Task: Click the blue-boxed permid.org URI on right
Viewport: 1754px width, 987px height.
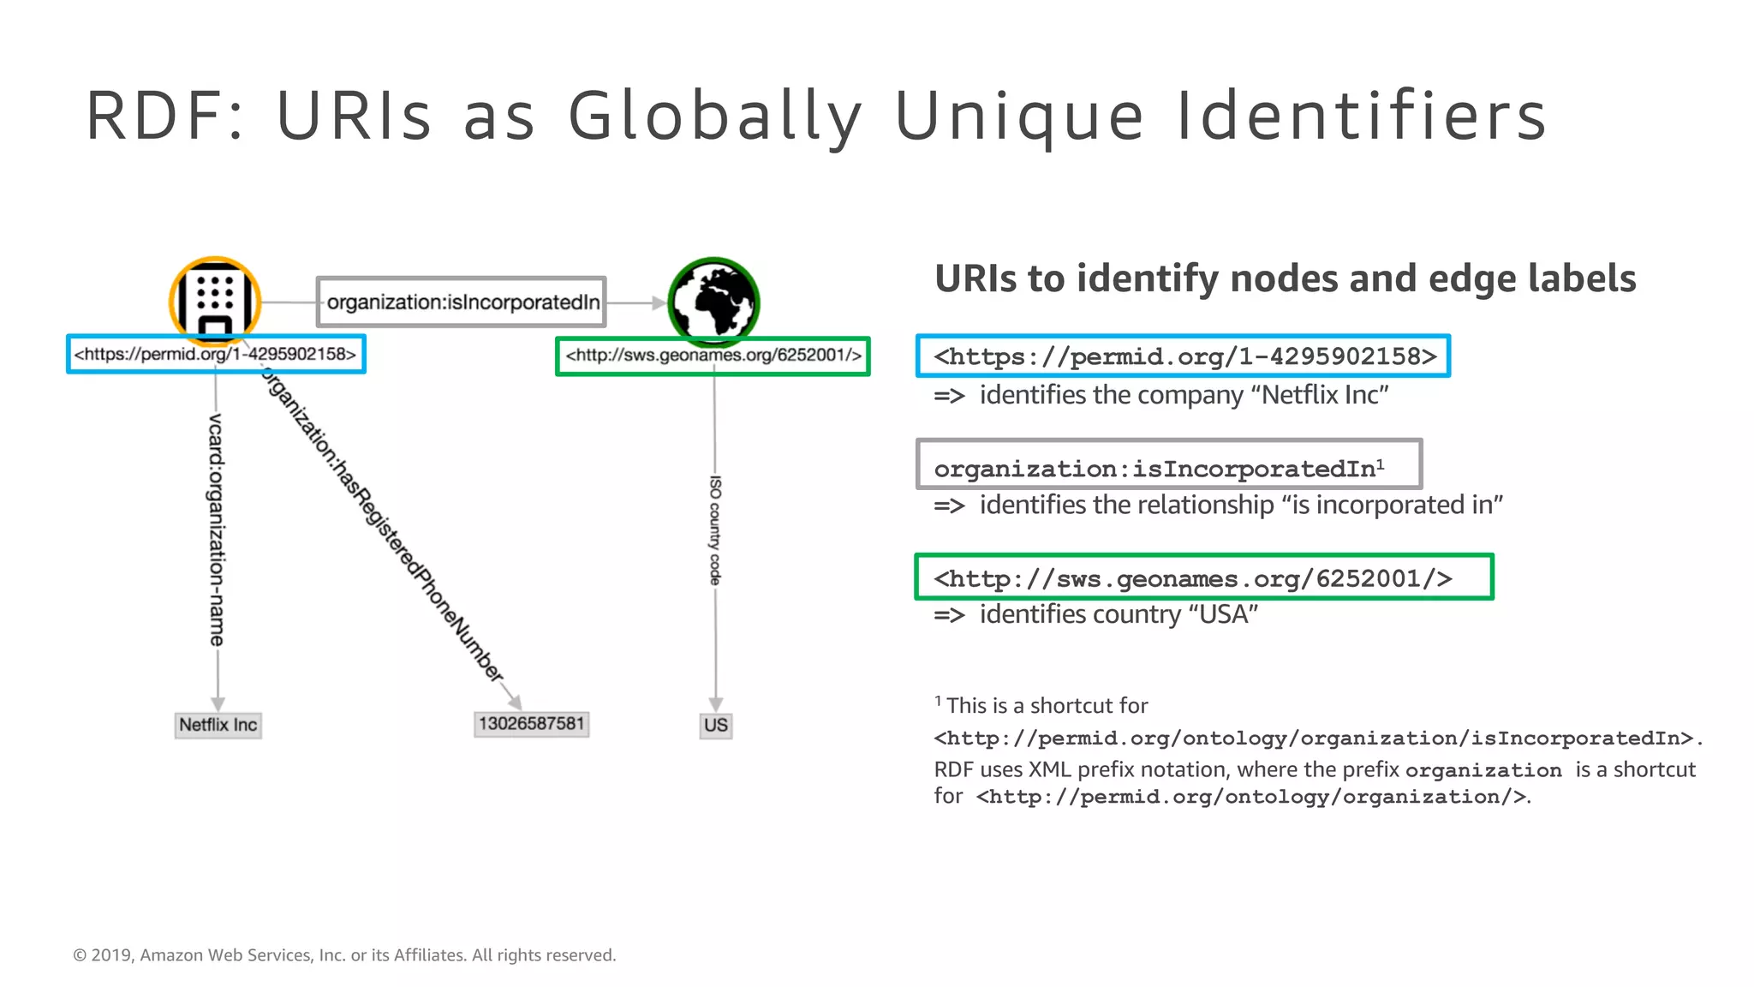Action: tap(1184, 356)
